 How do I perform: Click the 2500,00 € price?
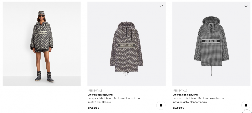click(x=179, y=108)
